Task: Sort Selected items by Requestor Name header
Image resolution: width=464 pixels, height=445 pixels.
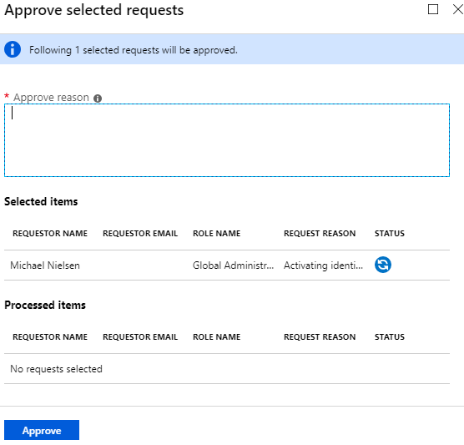Action: (x=50, y=233)
